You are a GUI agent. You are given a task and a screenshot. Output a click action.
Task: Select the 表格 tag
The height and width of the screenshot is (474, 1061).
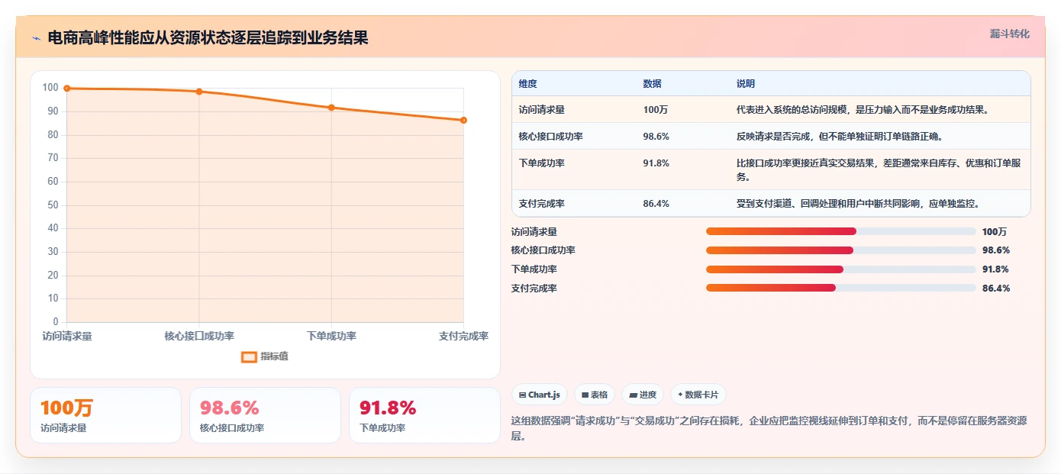tap(595, 395)
